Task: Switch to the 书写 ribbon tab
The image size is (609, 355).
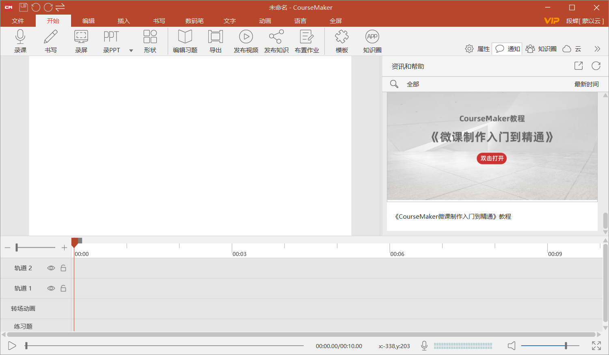Action: 159,21
